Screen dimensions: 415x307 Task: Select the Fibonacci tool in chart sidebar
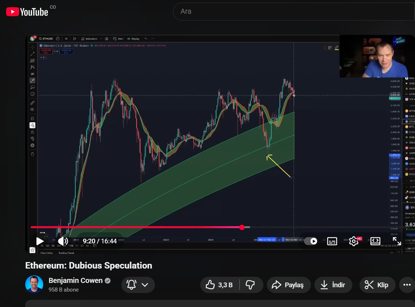[32, 61]
